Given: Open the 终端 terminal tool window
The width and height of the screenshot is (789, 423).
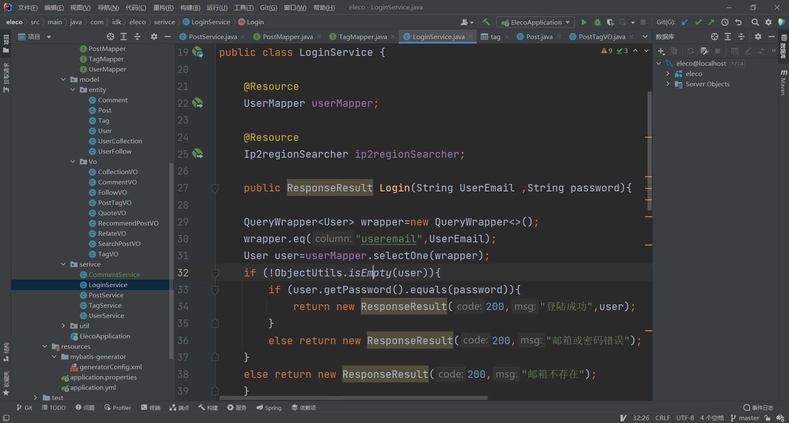Looking at the screenshot, I should [150, 407].
